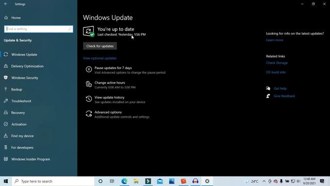
Task: Click the Settings gear on the taskbar
Action: point(207,181)
